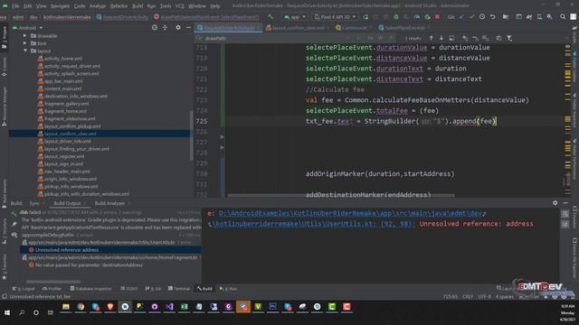Open fragment_home.xml in project tree
This screenshot has height=325, width=579.
coord(65,111)
